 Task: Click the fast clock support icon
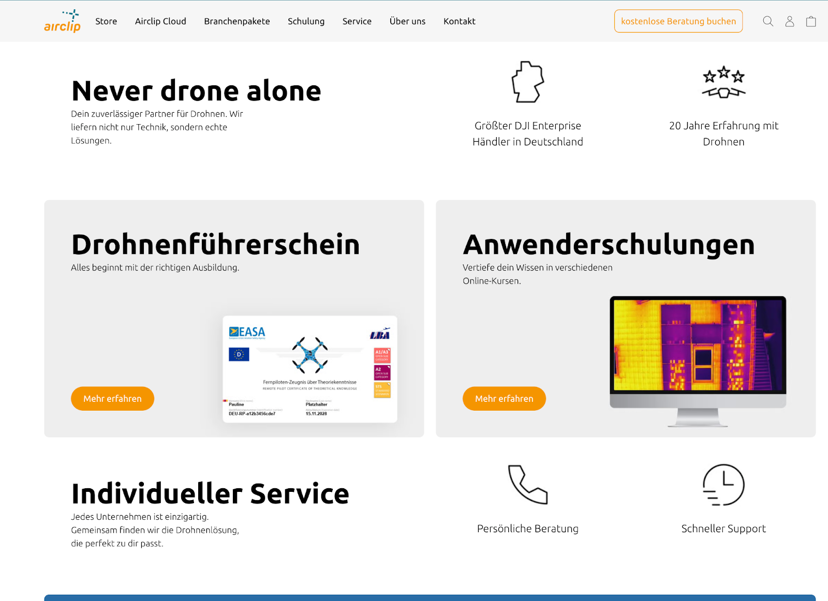coord(723,485)
